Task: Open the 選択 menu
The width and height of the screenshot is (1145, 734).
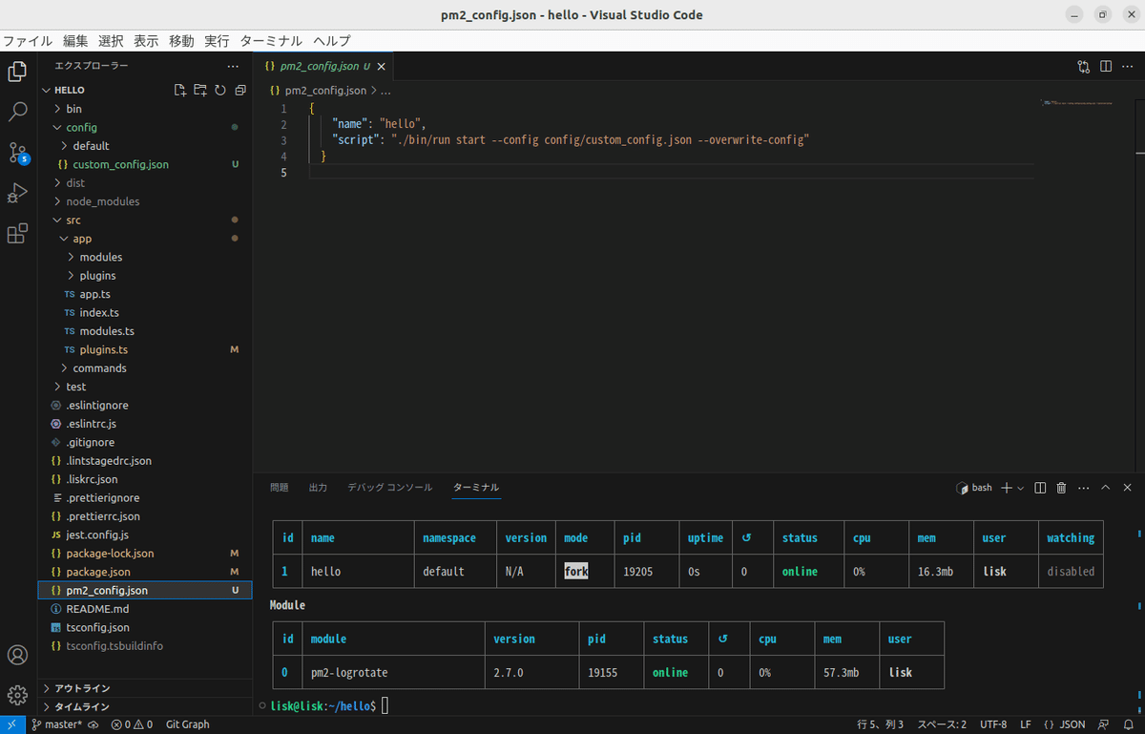Action: click(x=111, y=41)
